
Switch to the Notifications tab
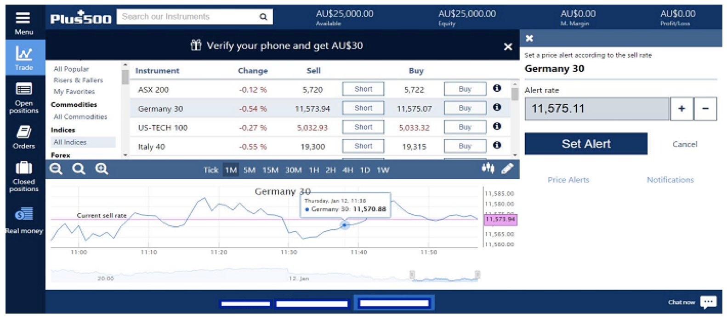coord(670,180)
